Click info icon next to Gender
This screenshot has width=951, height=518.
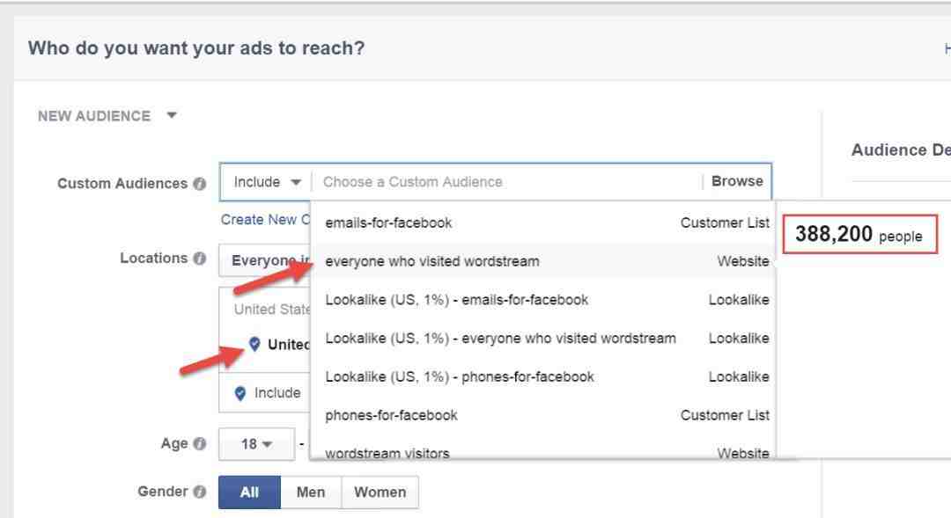(200, 492)
